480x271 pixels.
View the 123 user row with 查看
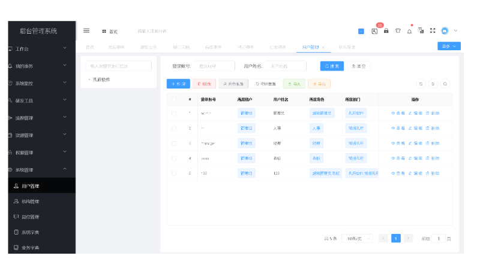click(x=398, y=173)
